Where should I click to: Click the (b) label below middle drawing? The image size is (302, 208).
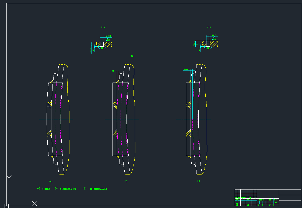tap(126, 181)
